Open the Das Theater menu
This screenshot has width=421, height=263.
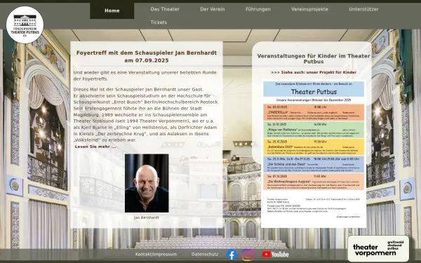coord(165,9)
